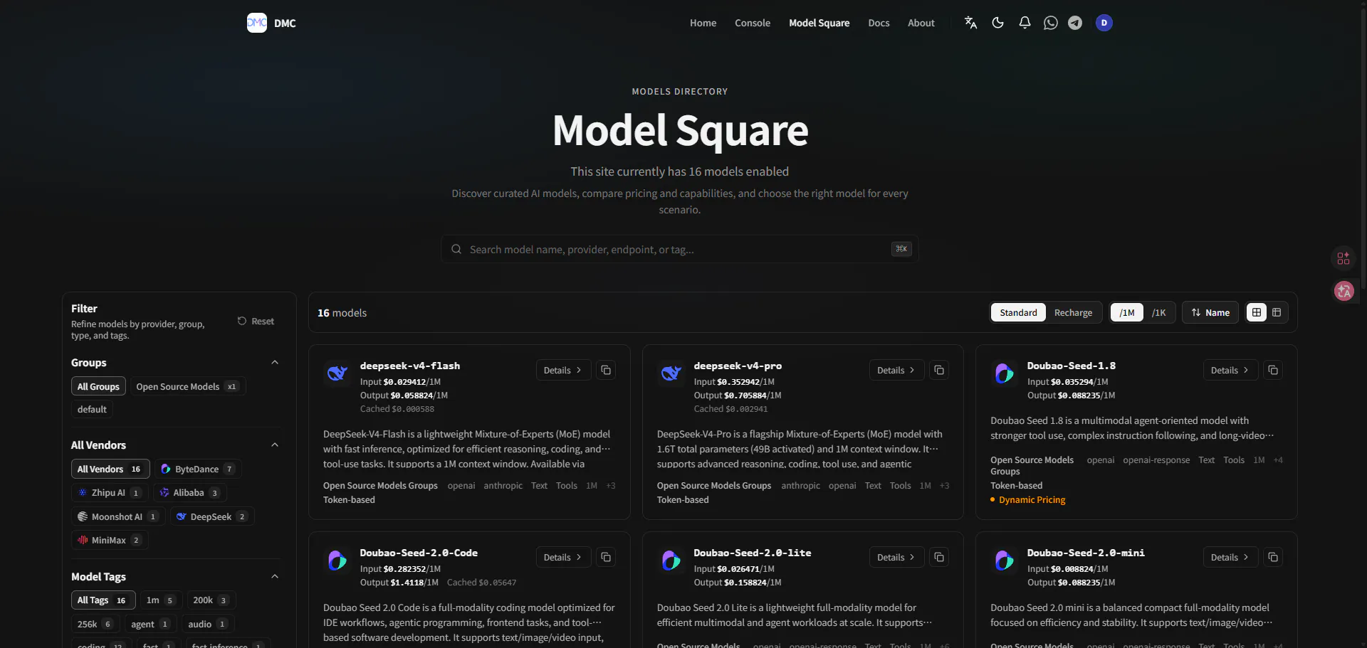The width and height of the screenshot is (1367, 648).
Task: Click the Doubao-Seed-2.0-Code vendor logo
Action: tap(337, 560)
